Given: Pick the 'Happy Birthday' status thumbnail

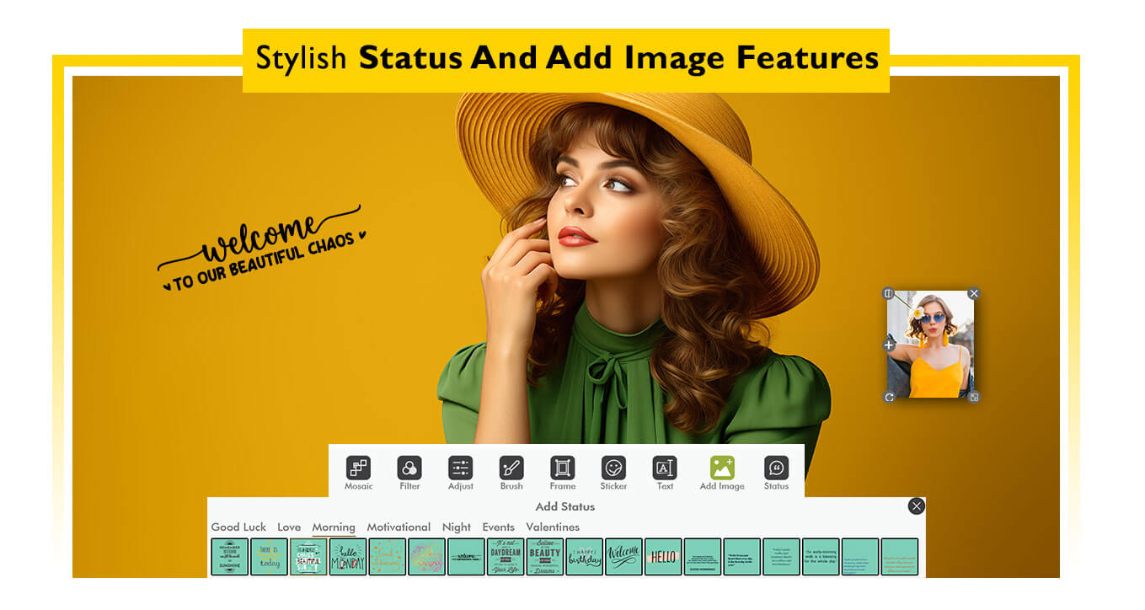Looking at the screenshot, I should pyautogui.click(x=584, y=557).
